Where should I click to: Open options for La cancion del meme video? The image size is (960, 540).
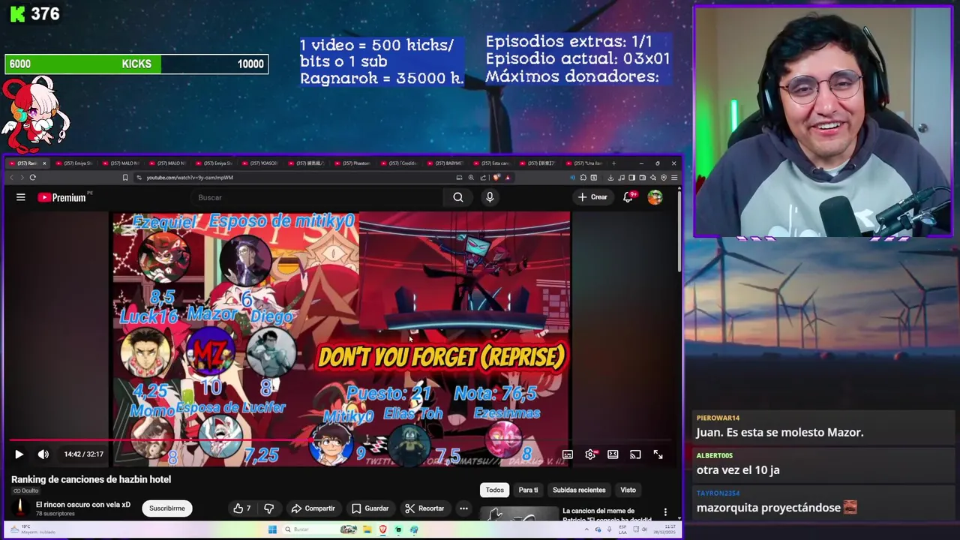[665, 512]
